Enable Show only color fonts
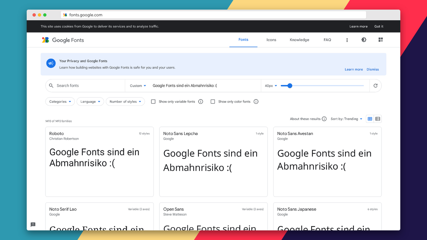Viewport: 427px width, 240px height. [213, 102]
